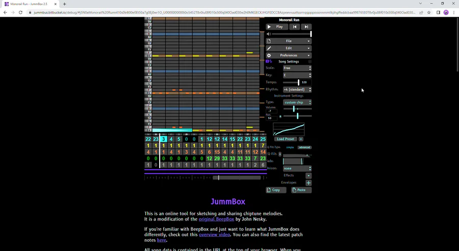Expand the Effects dropdown
The height and width of the screenshot is (251, 459).
pos(309,176)
